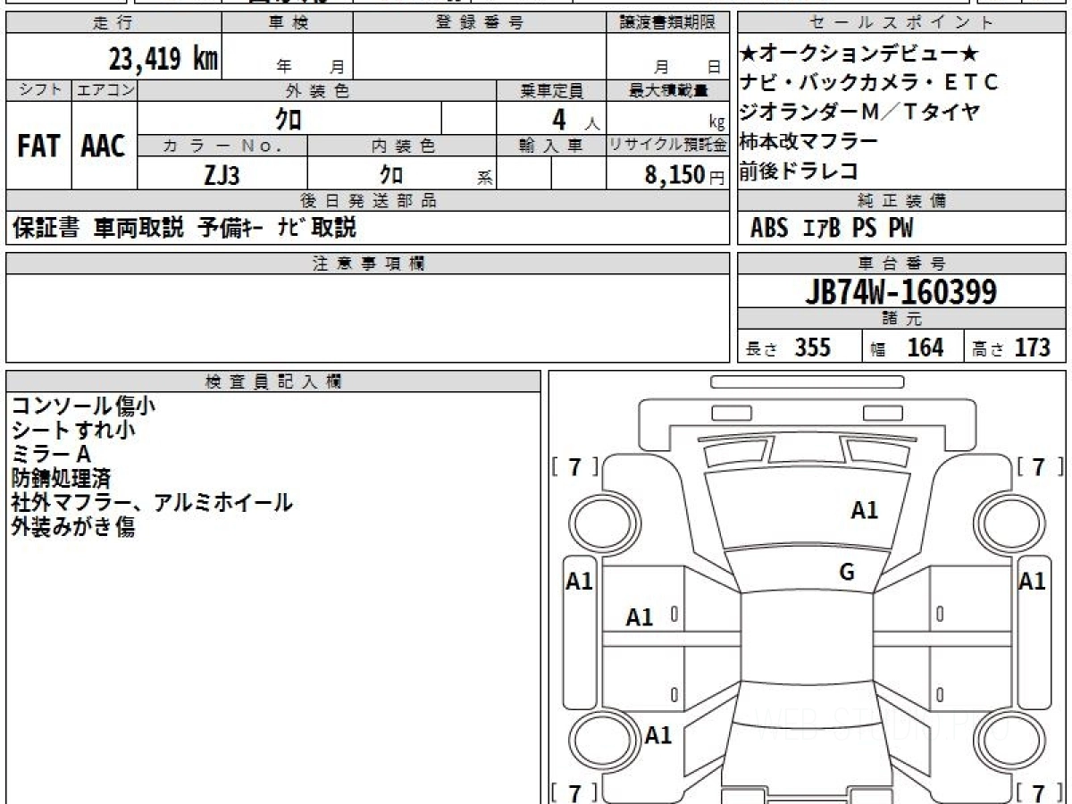The height and width of the screenshot is (804, 1072).
Task: Select the AAC air-conditioner value
Action: click(x=104, y=147)
